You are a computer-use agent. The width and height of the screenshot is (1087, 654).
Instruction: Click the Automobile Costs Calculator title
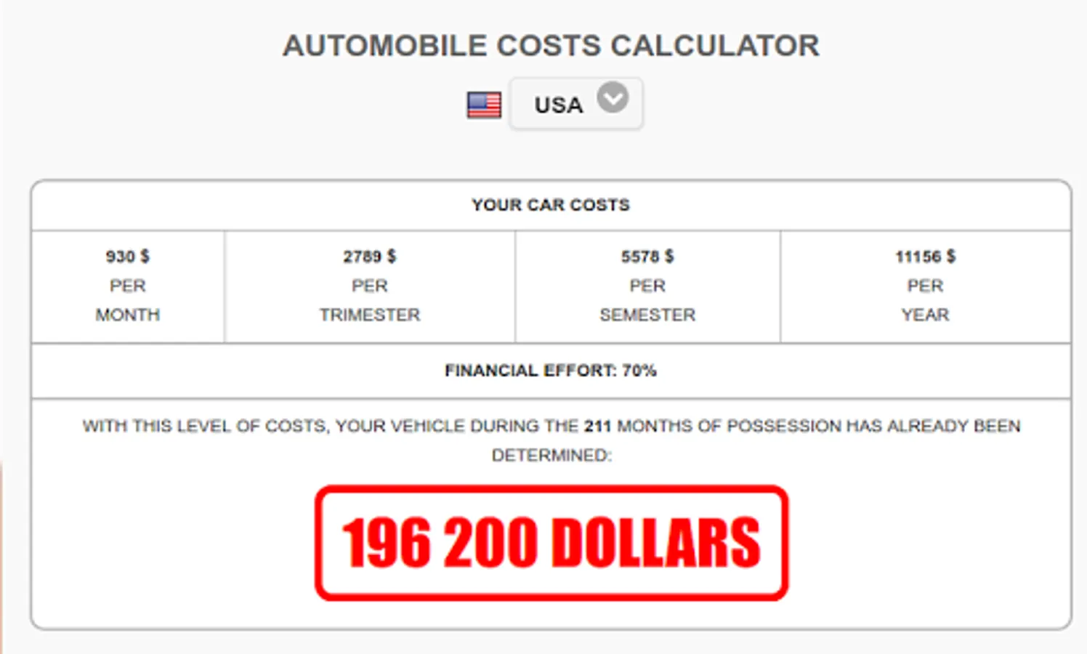551,46
